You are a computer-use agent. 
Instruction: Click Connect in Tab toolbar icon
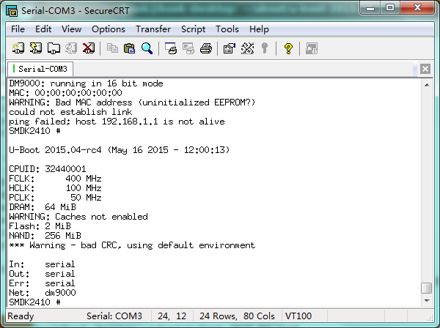(x=54, y=48)
